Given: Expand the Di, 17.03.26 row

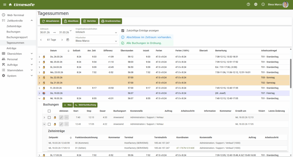Looking at the screenshot, I should coord(39,155).
